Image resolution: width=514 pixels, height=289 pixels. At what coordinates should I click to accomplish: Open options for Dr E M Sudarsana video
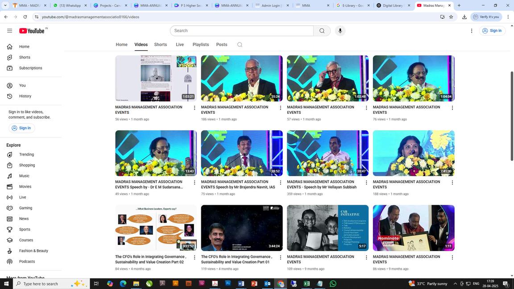click(x=195, y=182)
